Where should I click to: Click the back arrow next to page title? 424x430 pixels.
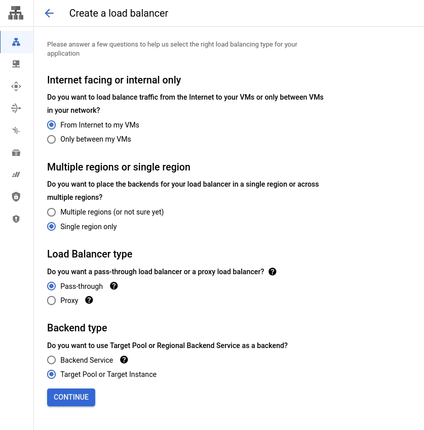49,13
